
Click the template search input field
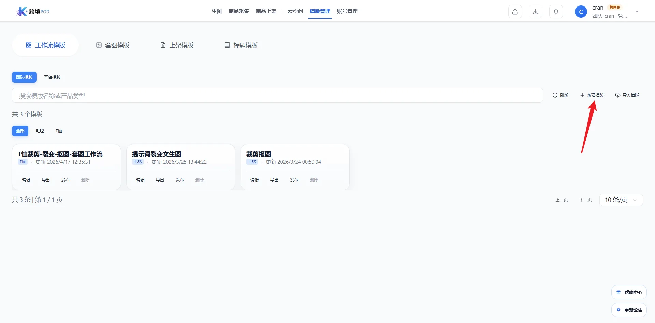(277, 96)
